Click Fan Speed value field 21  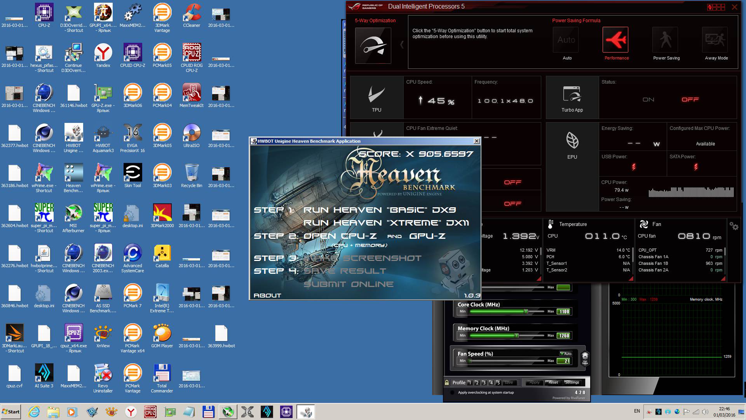tap(564, 361)
